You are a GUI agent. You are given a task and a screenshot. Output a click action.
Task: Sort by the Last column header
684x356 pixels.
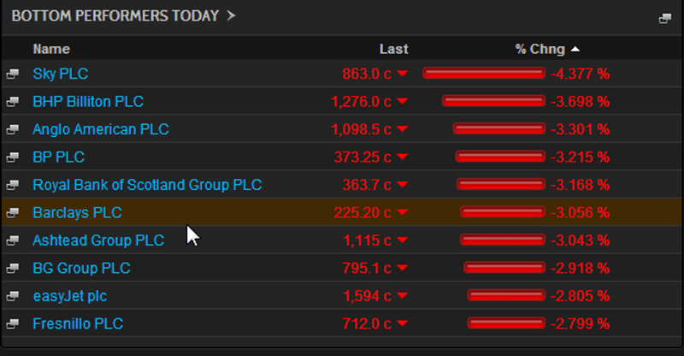click(393, 49)
